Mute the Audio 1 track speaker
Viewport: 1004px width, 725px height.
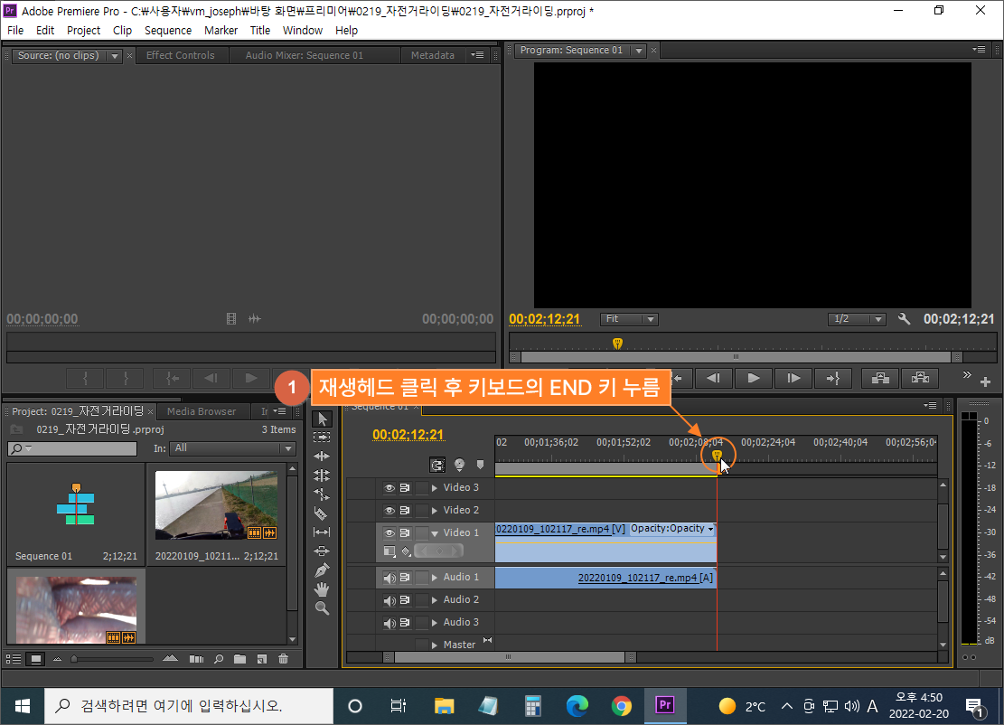[389, 578]
